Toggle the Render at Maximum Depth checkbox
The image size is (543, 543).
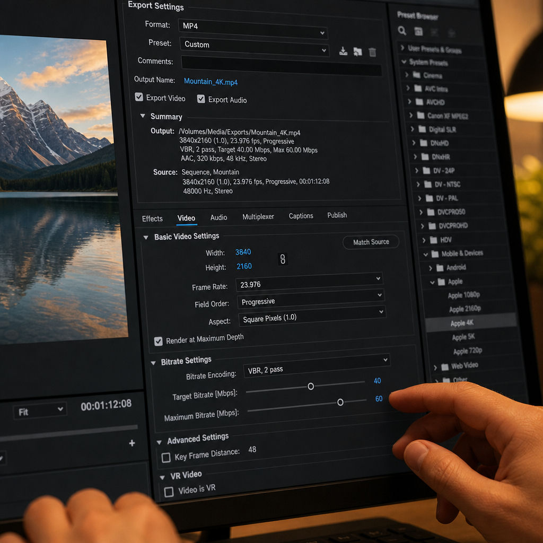pyautogui.click(x=158, y=341)
